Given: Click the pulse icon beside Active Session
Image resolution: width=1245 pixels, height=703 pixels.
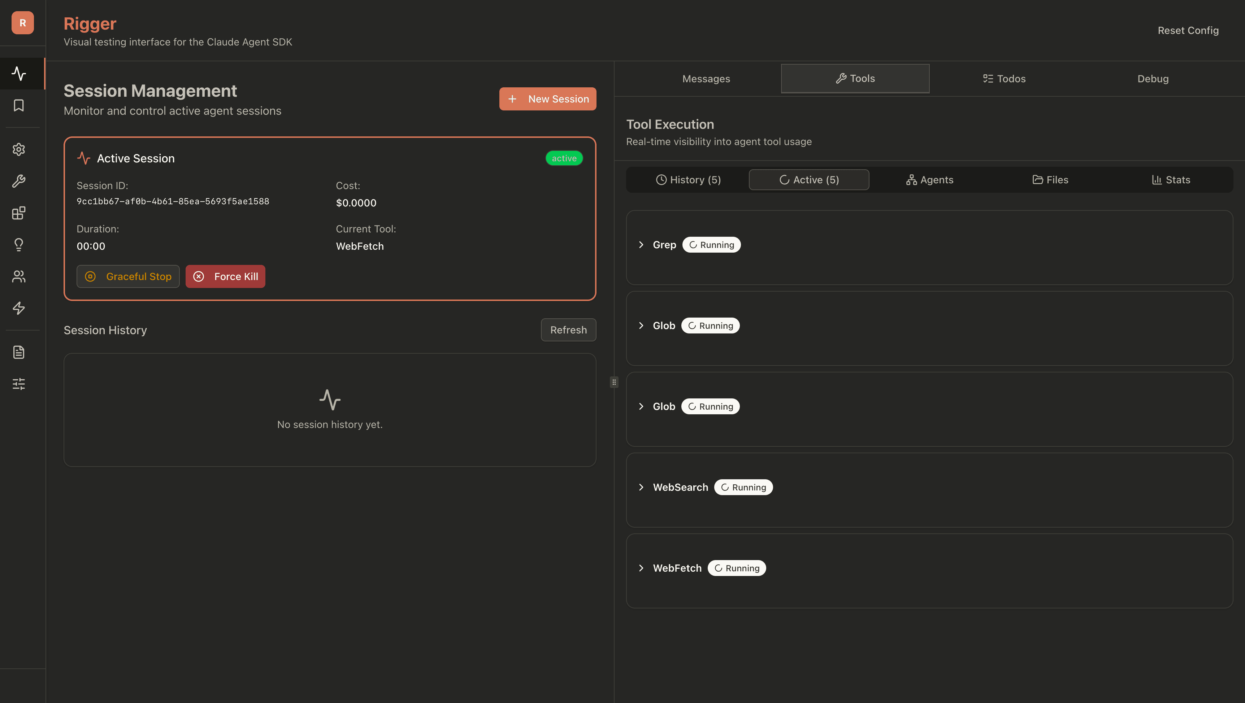Looking at the screenshot, I should coord(84,158).
